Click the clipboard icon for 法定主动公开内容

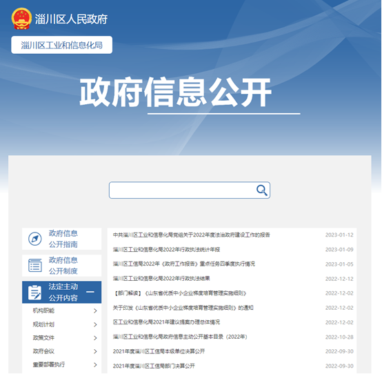(35, 292)
